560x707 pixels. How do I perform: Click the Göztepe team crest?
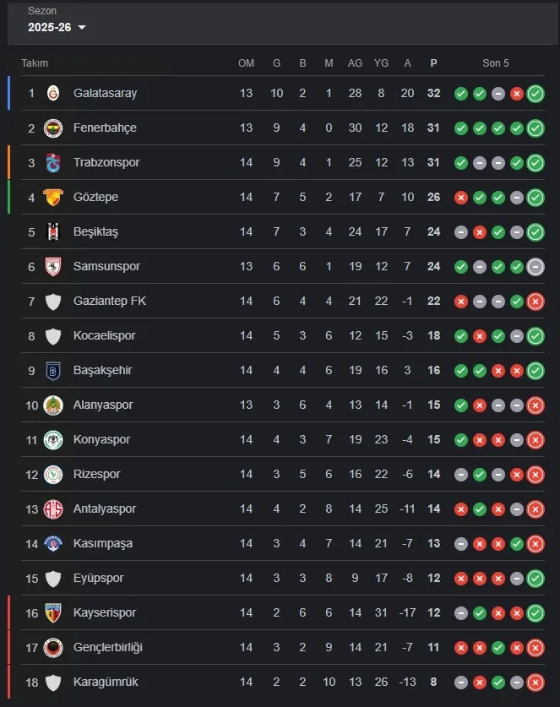[53, 197]
